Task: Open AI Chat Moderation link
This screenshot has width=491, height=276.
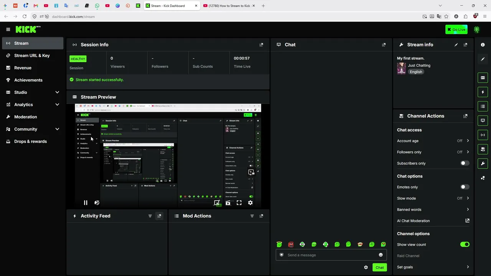Action: 433,221
